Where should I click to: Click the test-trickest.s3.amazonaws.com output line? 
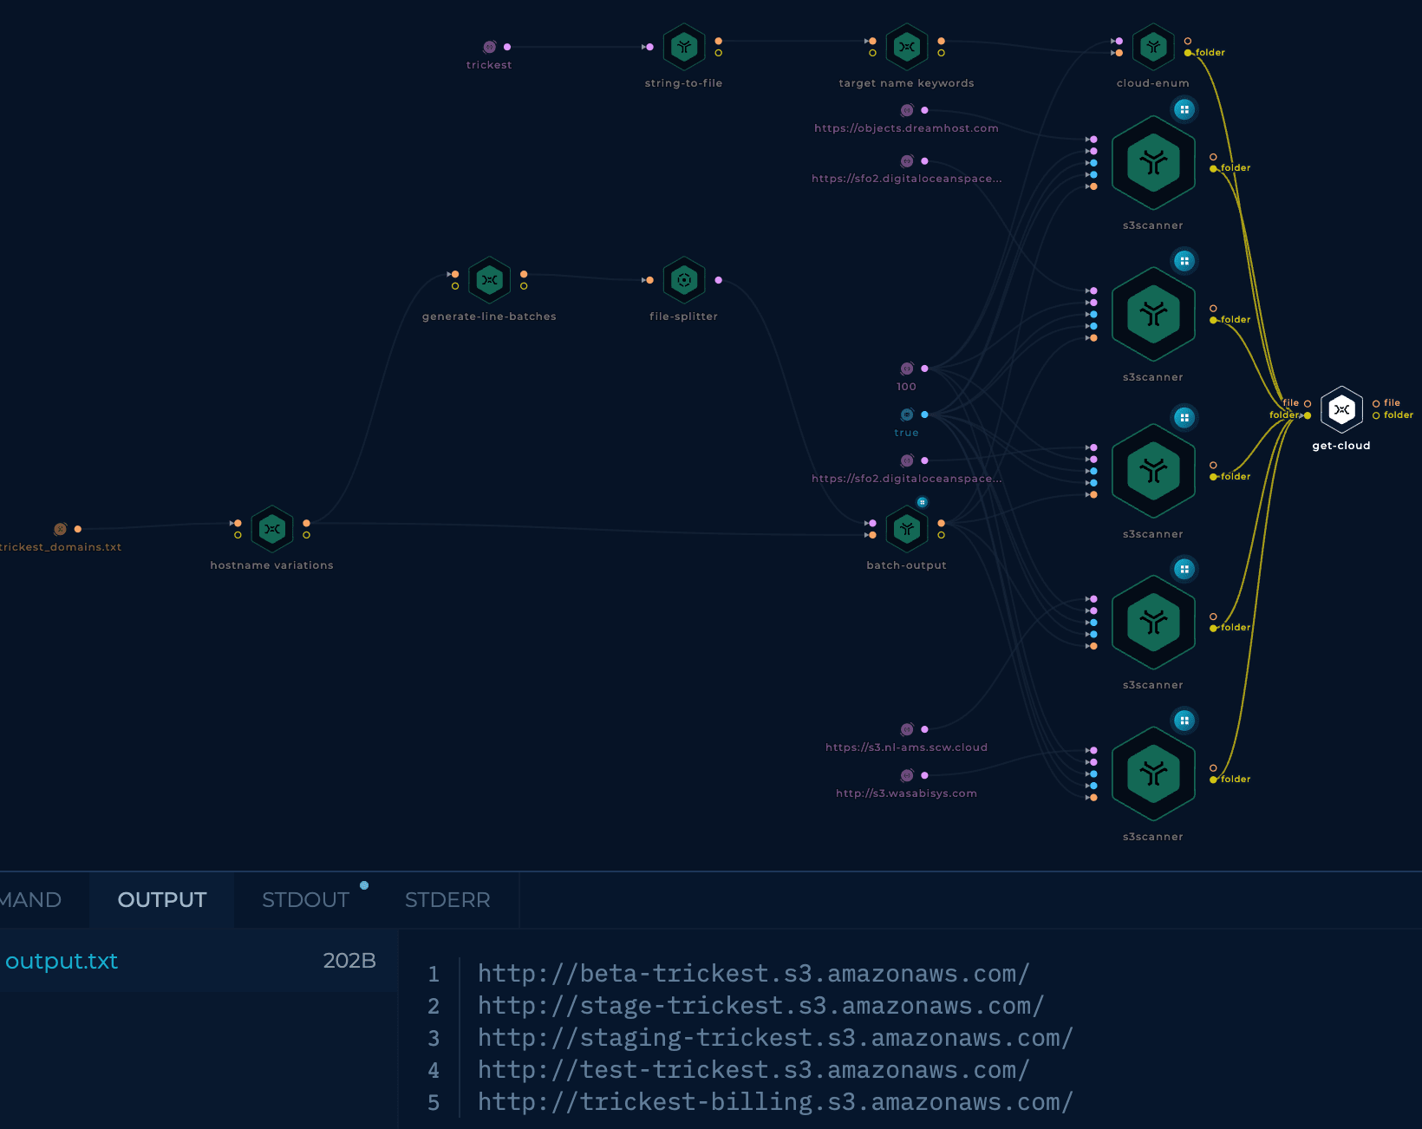pyautogui.click(x=753, y=1070)
